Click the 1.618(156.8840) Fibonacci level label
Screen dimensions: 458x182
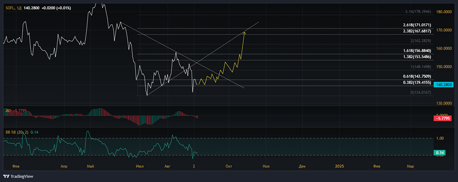click(417, 50)
